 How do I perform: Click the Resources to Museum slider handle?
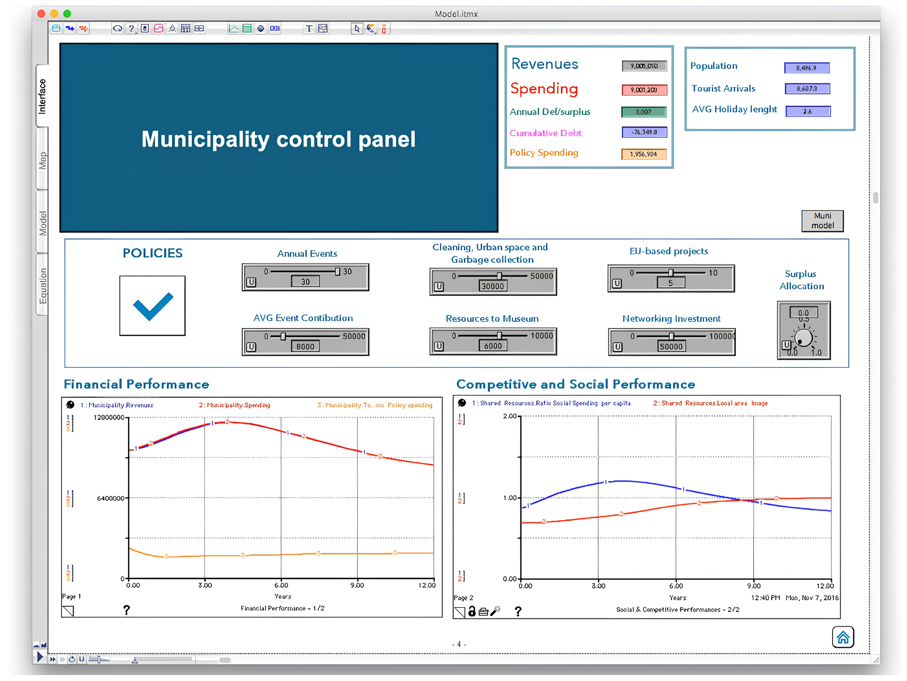pos(499,335)
